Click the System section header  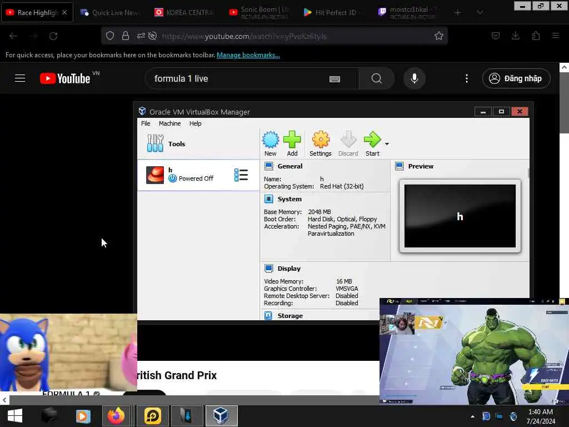click(289, 199)
